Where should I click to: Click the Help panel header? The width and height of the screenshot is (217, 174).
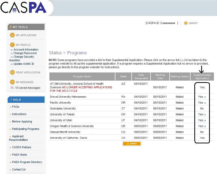[x=26, y=100]
